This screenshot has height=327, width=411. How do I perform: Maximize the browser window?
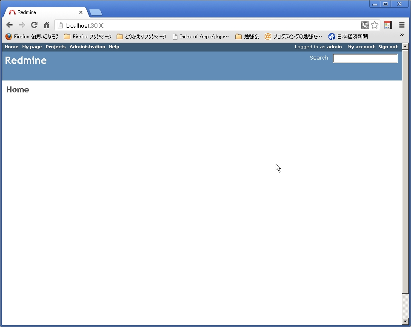pos(385,4)
